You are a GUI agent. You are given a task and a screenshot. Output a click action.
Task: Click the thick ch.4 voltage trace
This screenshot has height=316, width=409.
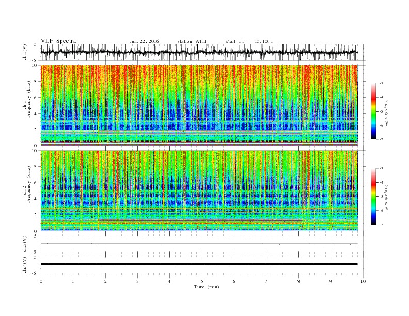(199, 264)
